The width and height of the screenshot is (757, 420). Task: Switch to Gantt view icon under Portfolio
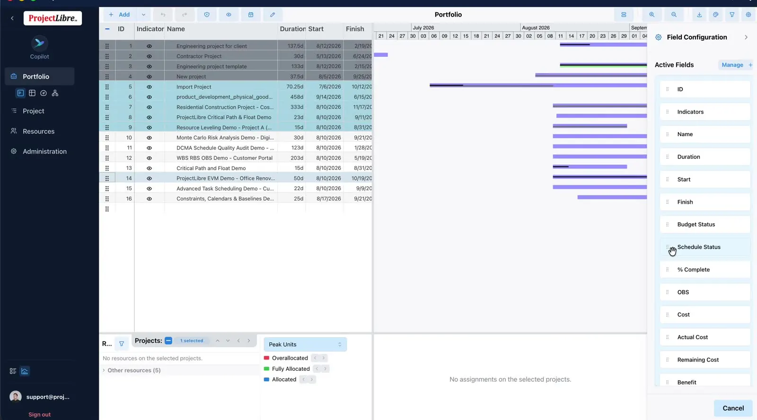click(20, 93)
